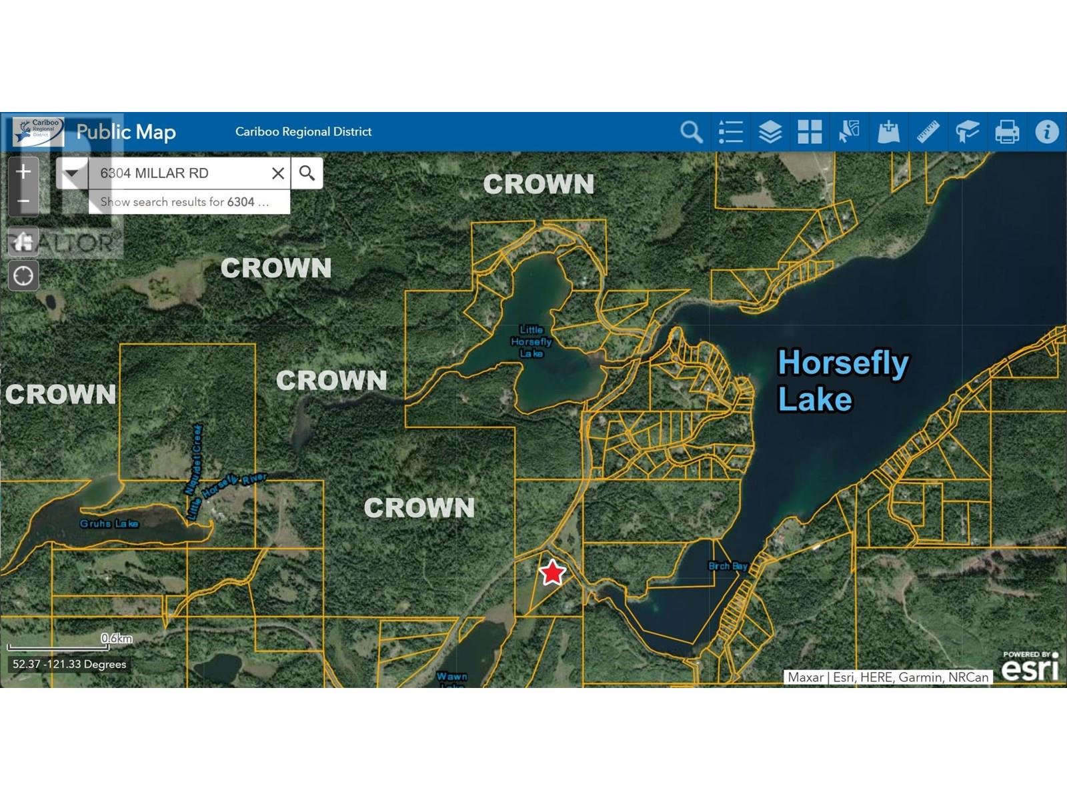Submit search with the magnifier beside the address

coord(307,173)
